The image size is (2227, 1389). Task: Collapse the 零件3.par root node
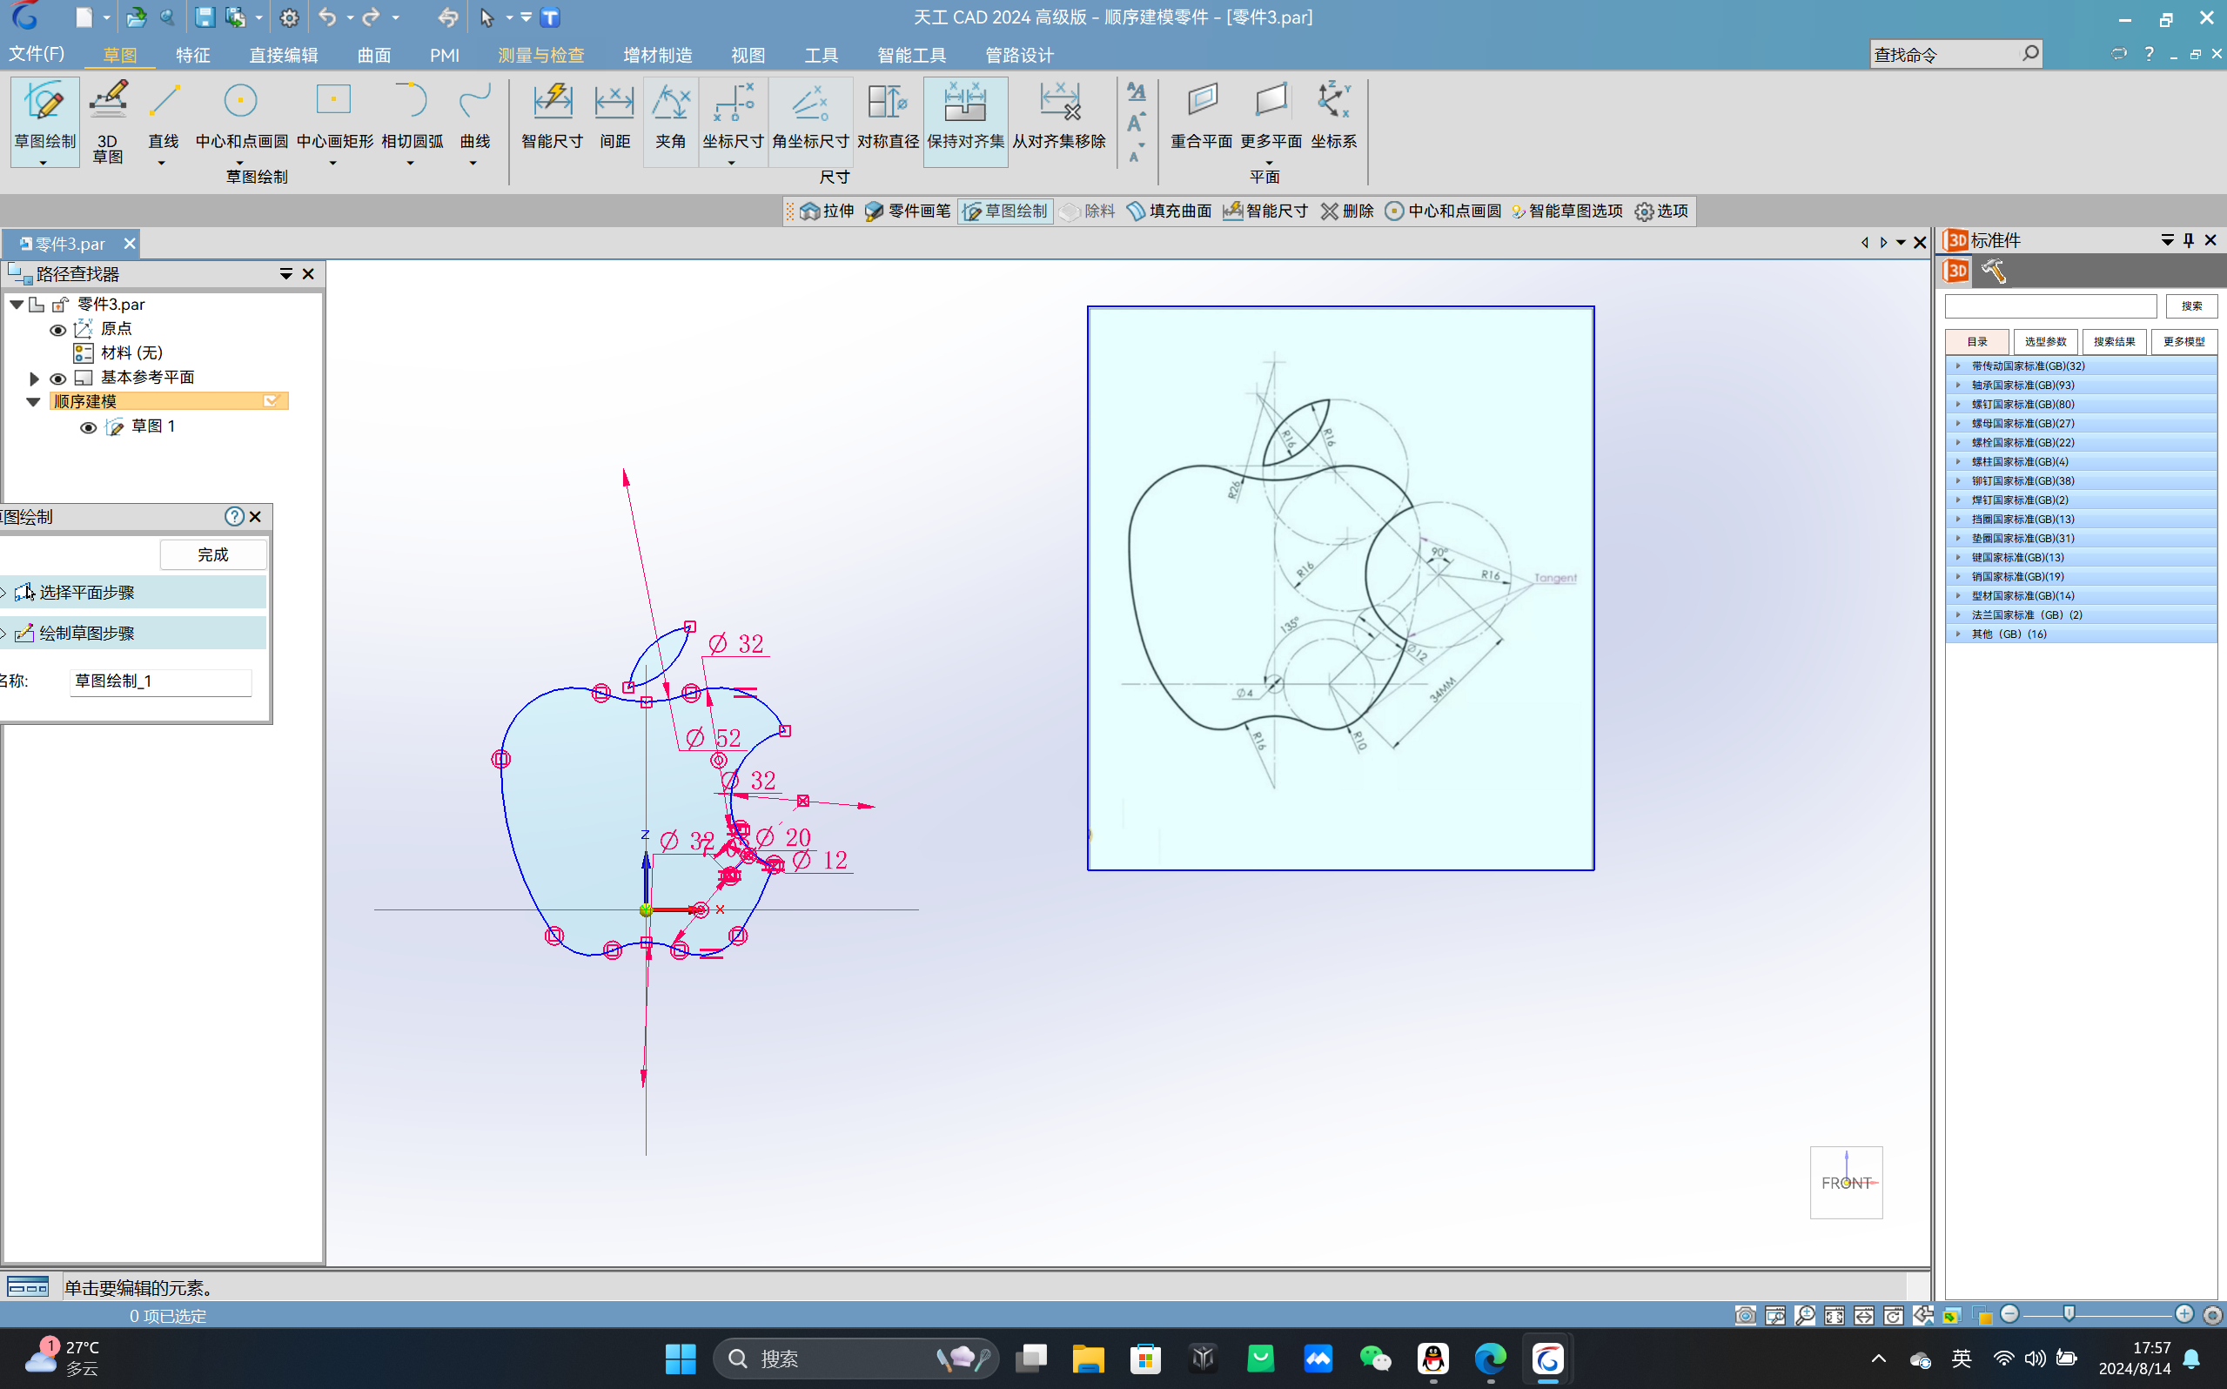pos(17,304)
